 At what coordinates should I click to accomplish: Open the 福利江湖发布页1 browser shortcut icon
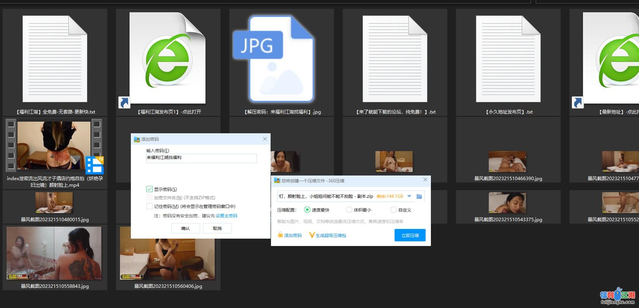pyautogui.click(x=168, y=59)
